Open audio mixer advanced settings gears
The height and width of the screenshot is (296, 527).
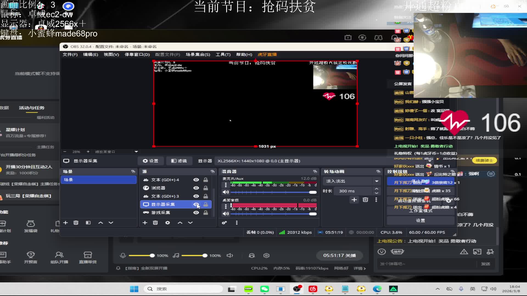click(x=225, y=223)
